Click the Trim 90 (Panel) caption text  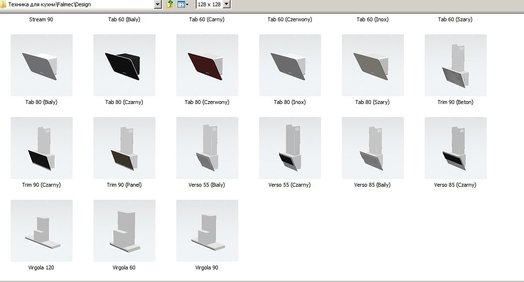[124, 185]
